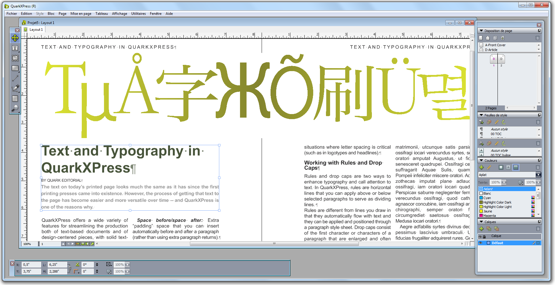Click the add color icon in Couleurs panel
The height and width of the screenshot is (285, 555).
click(481, 167)
